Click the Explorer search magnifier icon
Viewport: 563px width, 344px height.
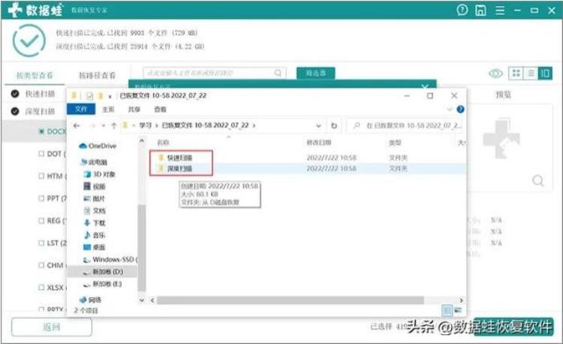click(x=357, y=125)
